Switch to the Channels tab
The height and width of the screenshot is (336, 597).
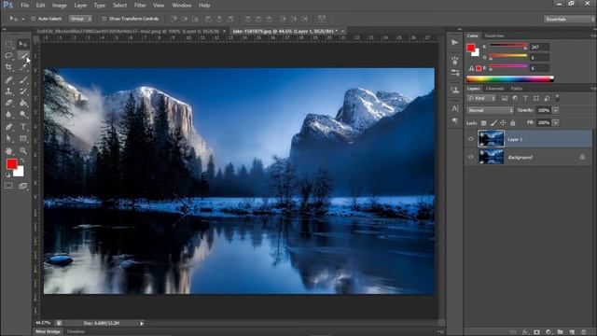click(x=495, y=89)
